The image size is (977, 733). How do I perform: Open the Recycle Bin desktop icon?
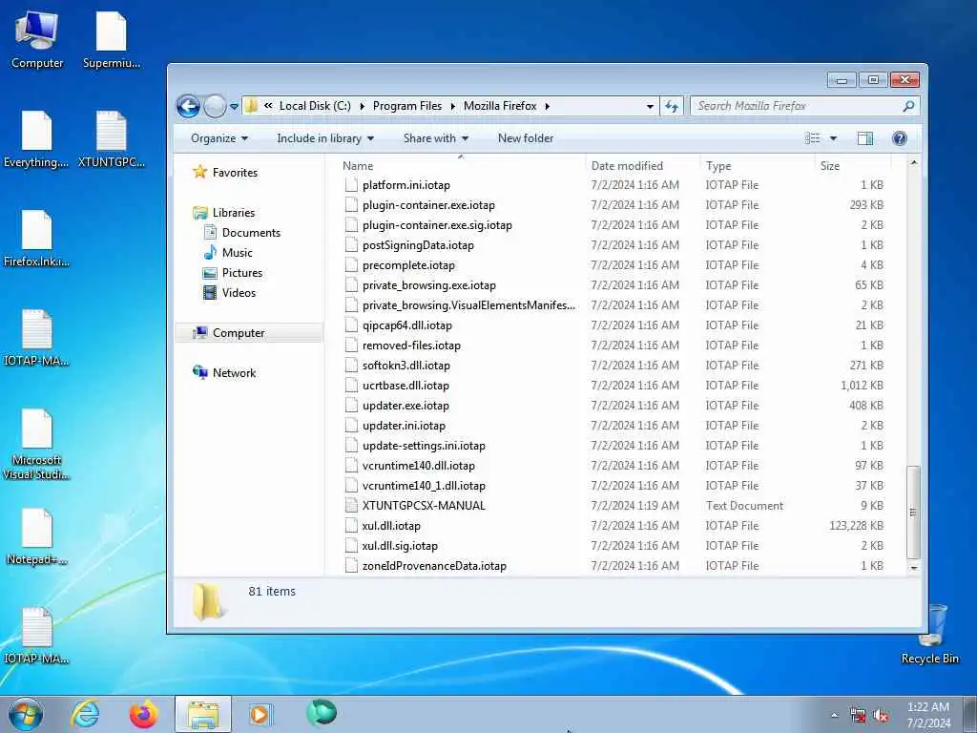point(929,634)
